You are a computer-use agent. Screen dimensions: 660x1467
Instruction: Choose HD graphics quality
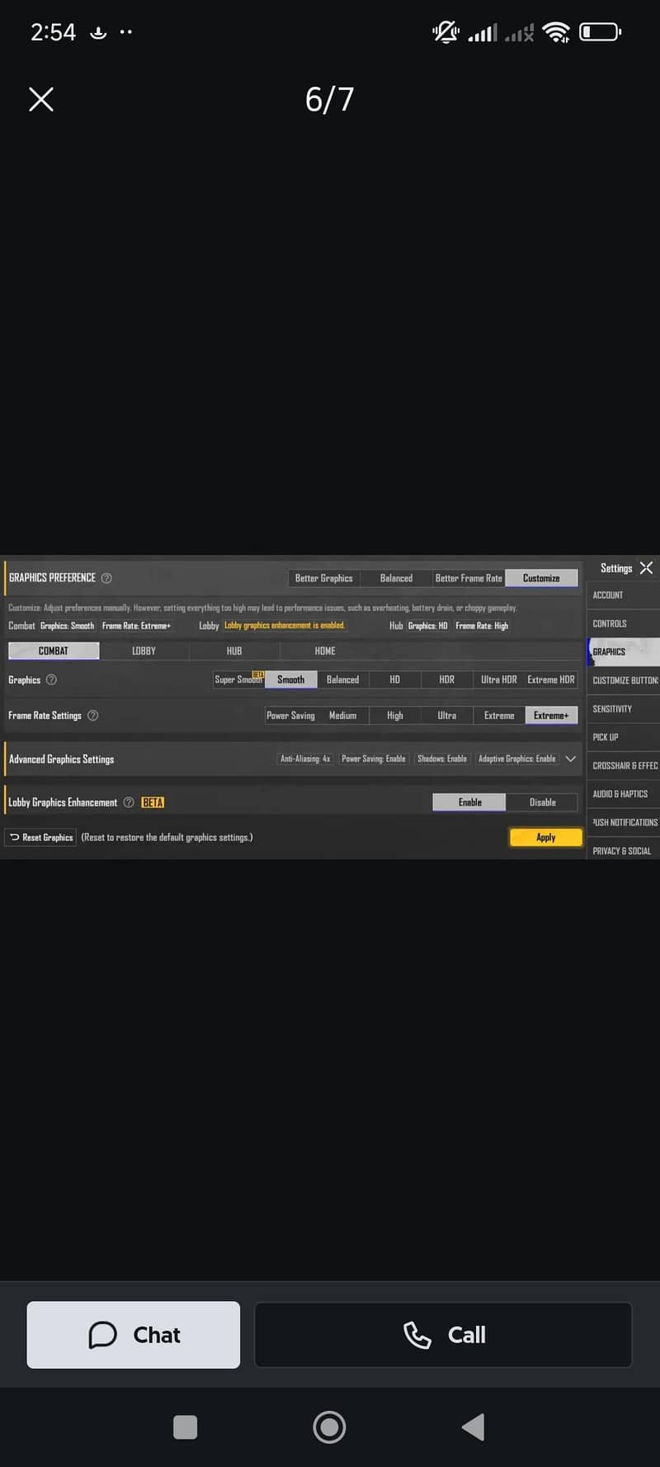(x=394, y=679)
